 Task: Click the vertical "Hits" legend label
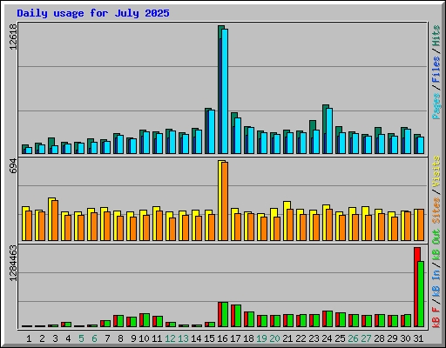[x=436, y=36]
